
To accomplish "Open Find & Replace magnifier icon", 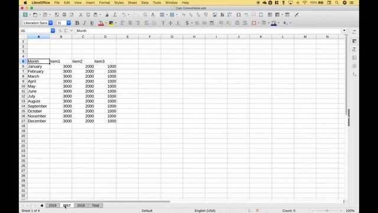I will click(x=145, y=15).
